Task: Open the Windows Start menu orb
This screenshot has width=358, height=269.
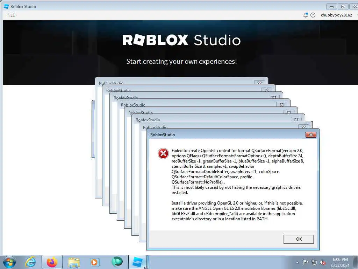Action: [x=9, y=262]
